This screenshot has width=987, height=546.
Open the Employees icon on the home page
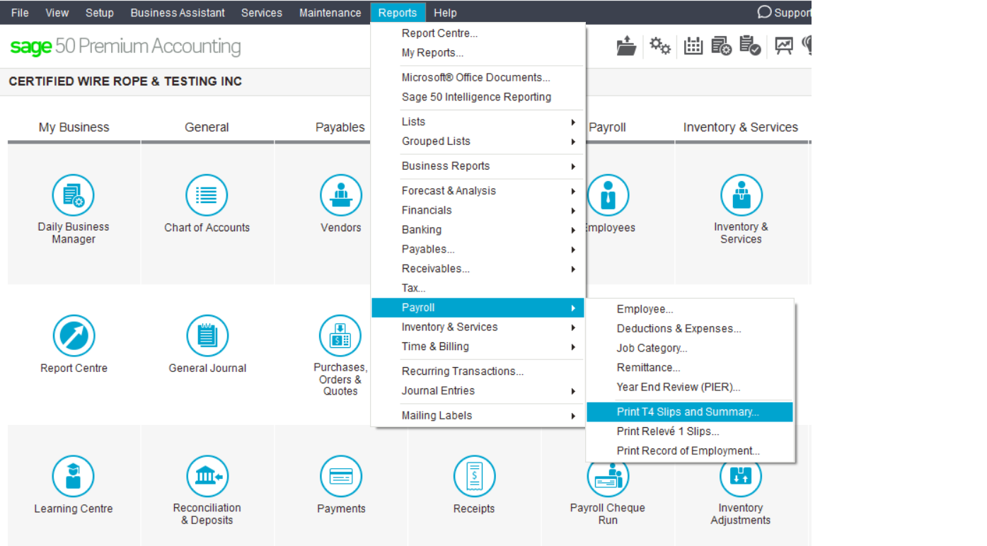(608, 195)
